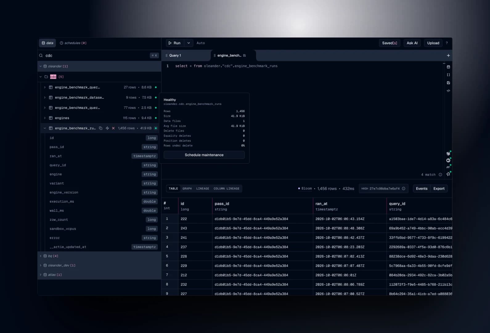
Task: Click the red X icon on engine_benchmark_runs row
Action: 113,128
